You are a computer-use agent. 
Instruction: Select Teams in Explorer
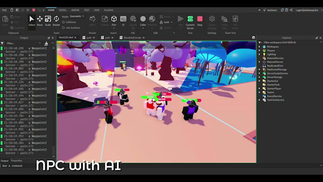point(270,92)
